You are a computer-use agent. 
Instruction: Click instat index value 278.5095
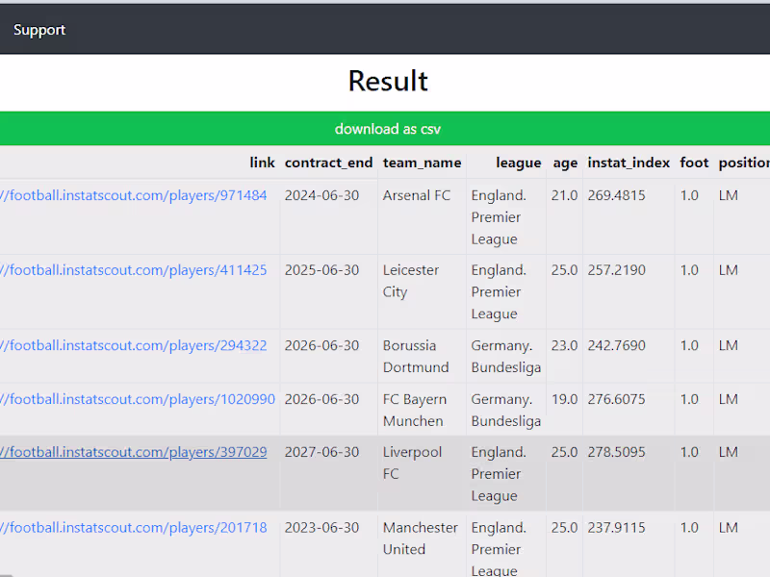pyautogui.click(x=616, y=452)
